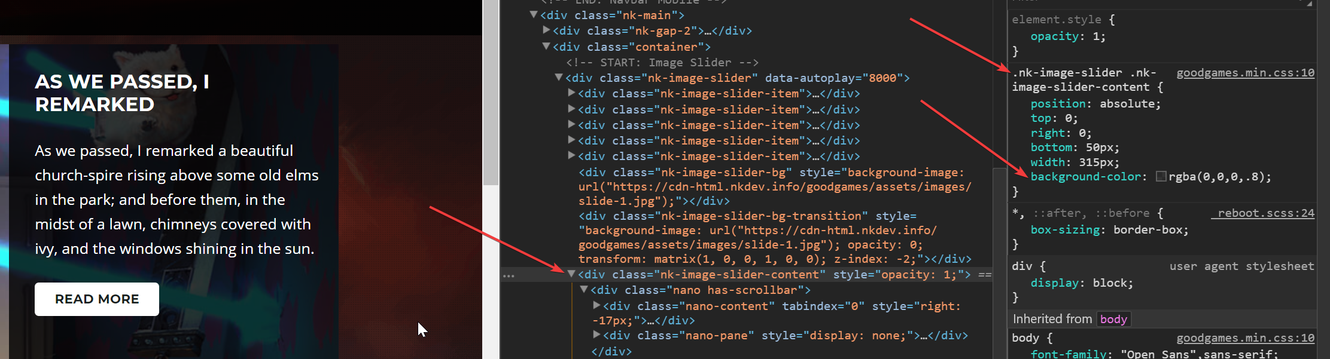Collapse the nk-image-slider-content div
The height and width of the screenshot is (359, 1330).
pos(571,274)
